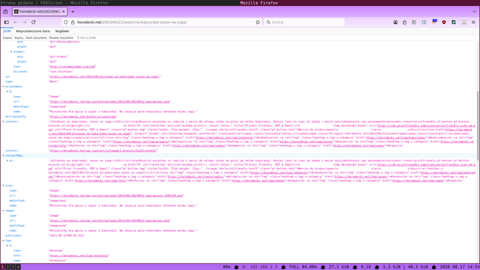
Task: Click the light-blue square extension icon
Action: (x=424, y=22)
